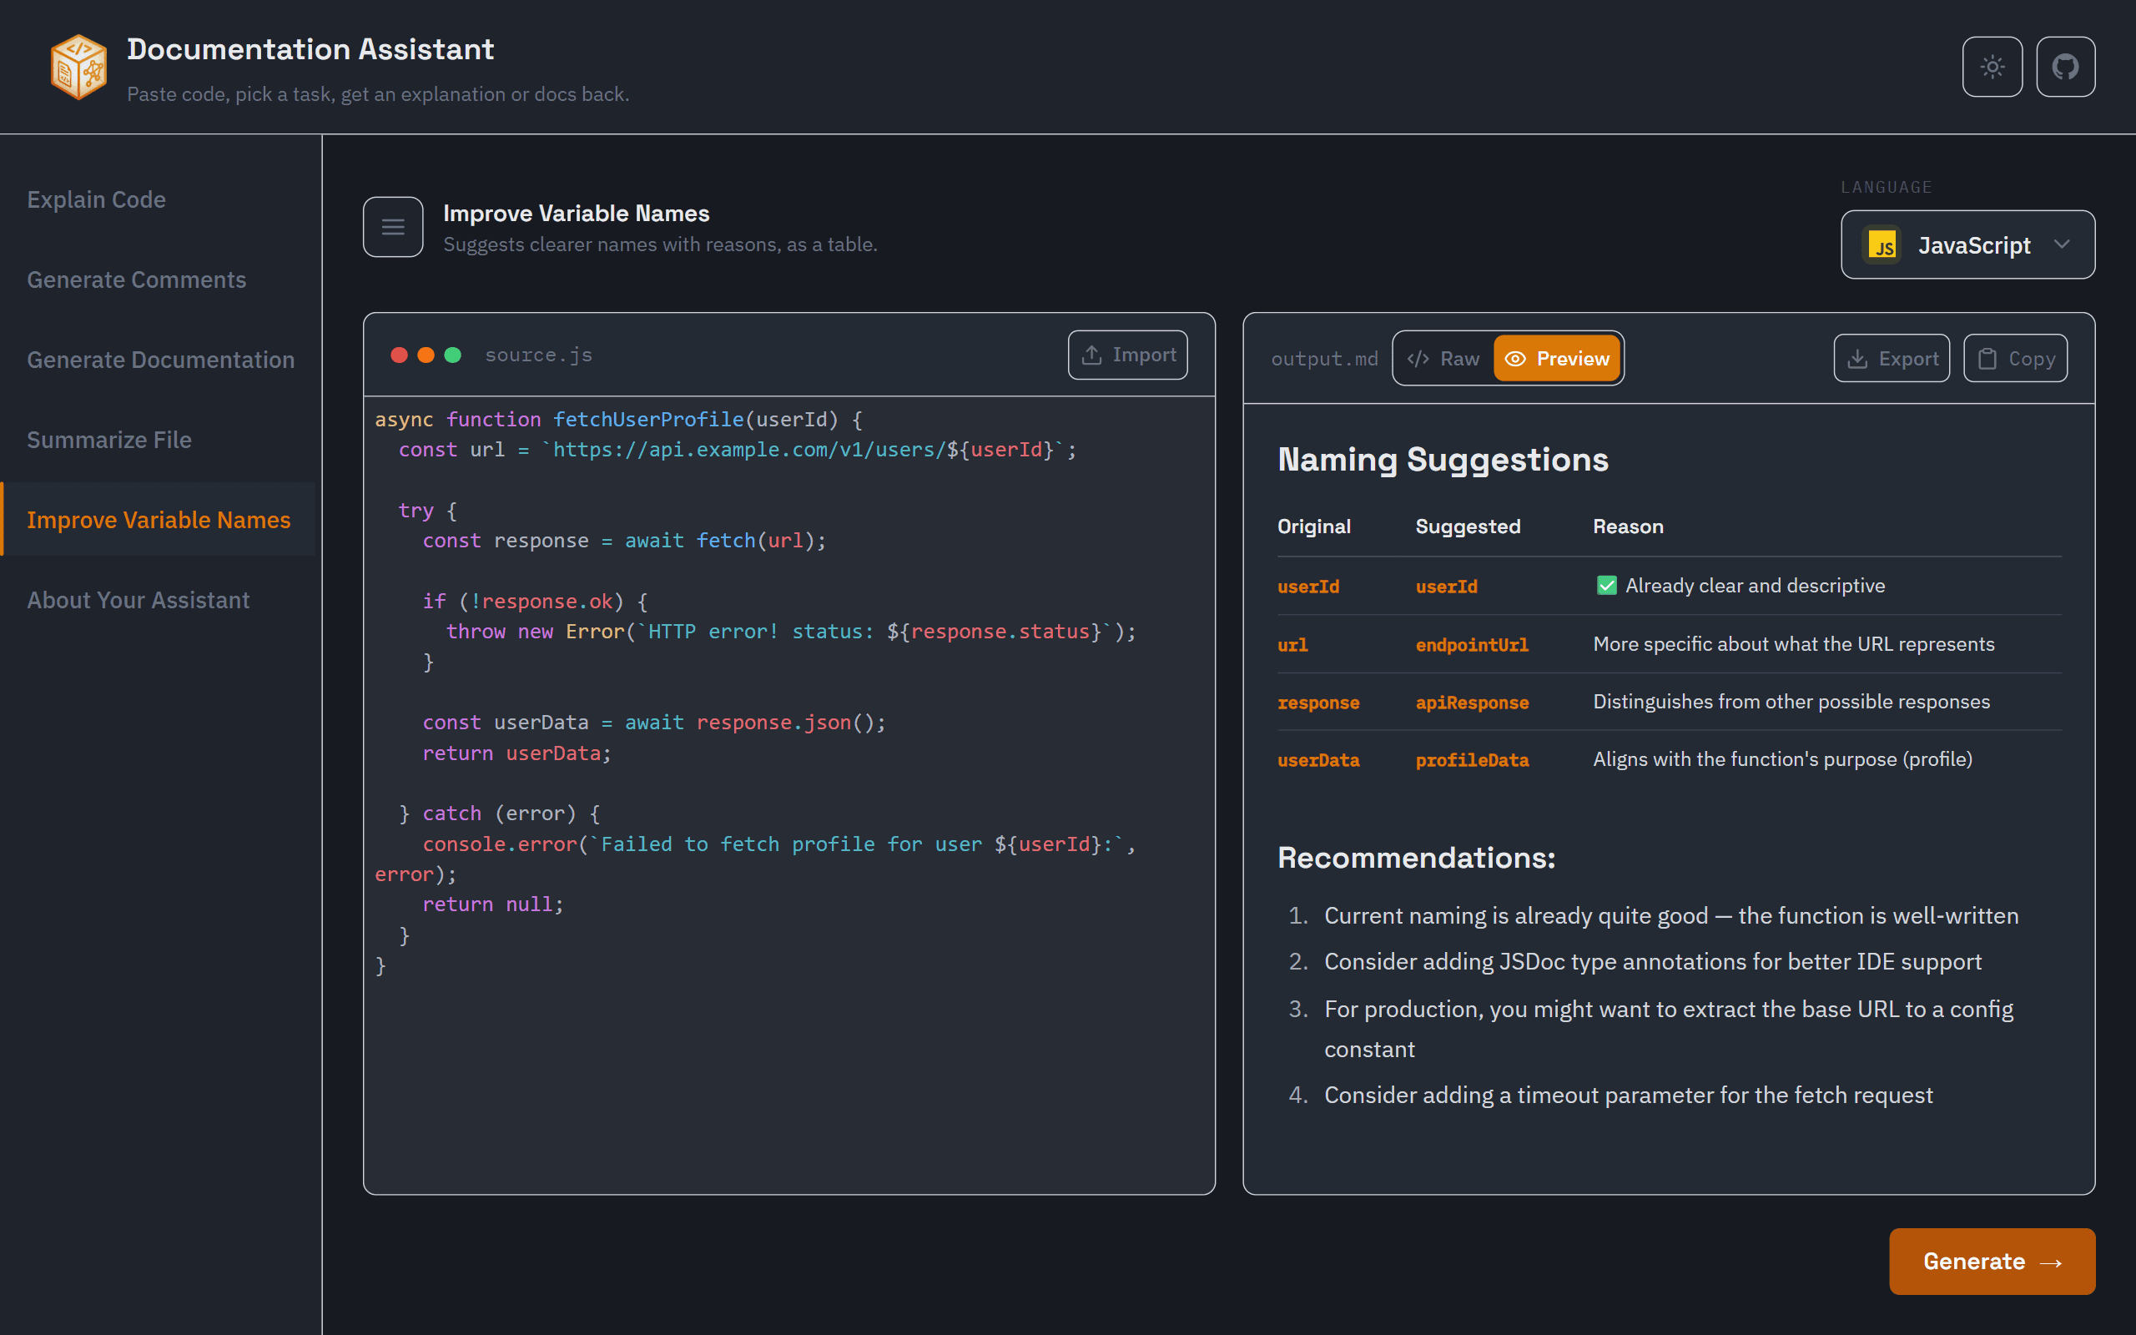
Task: Click the Documentation Assistant cube logo
Action: click(79, 66)
